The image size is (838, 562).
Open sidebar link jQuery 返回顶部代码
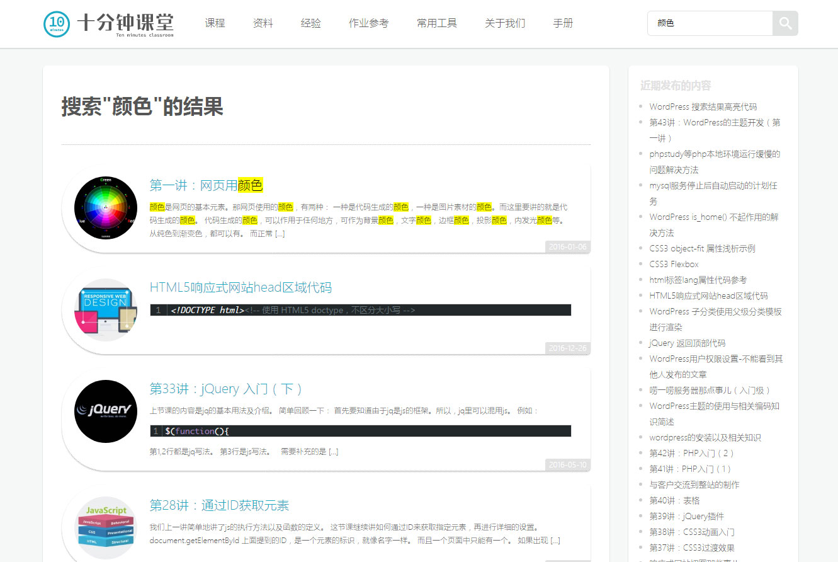pos(687,343)
